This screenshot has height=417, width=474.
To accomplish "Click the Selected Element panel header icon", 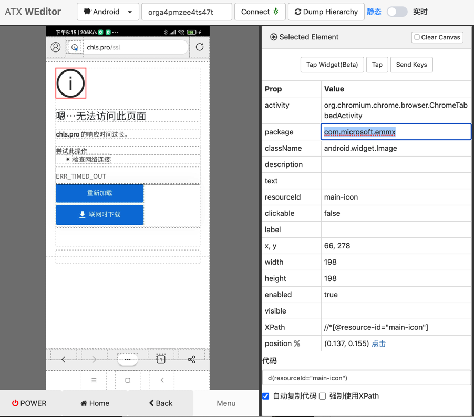I will point(274,37).
